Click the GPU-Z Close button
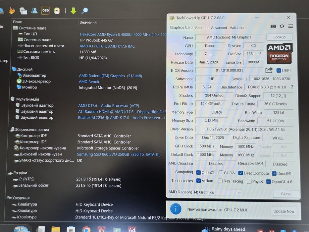 [x=286, y=194]
